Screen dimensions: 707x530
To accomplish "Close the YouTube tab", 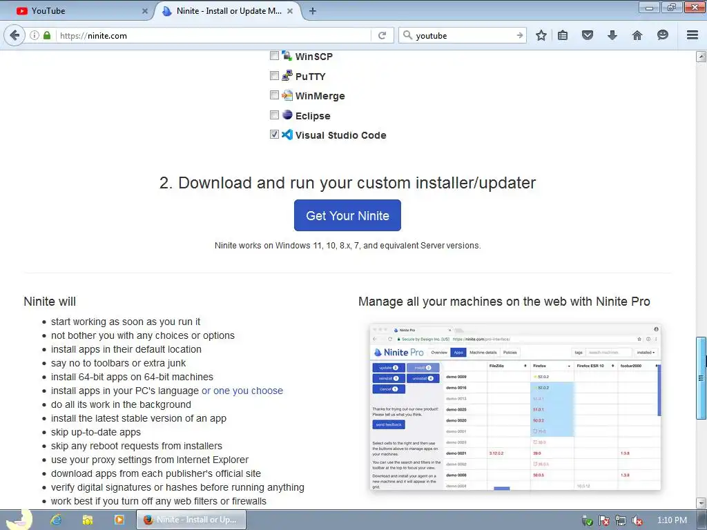I will pos(145,11).
